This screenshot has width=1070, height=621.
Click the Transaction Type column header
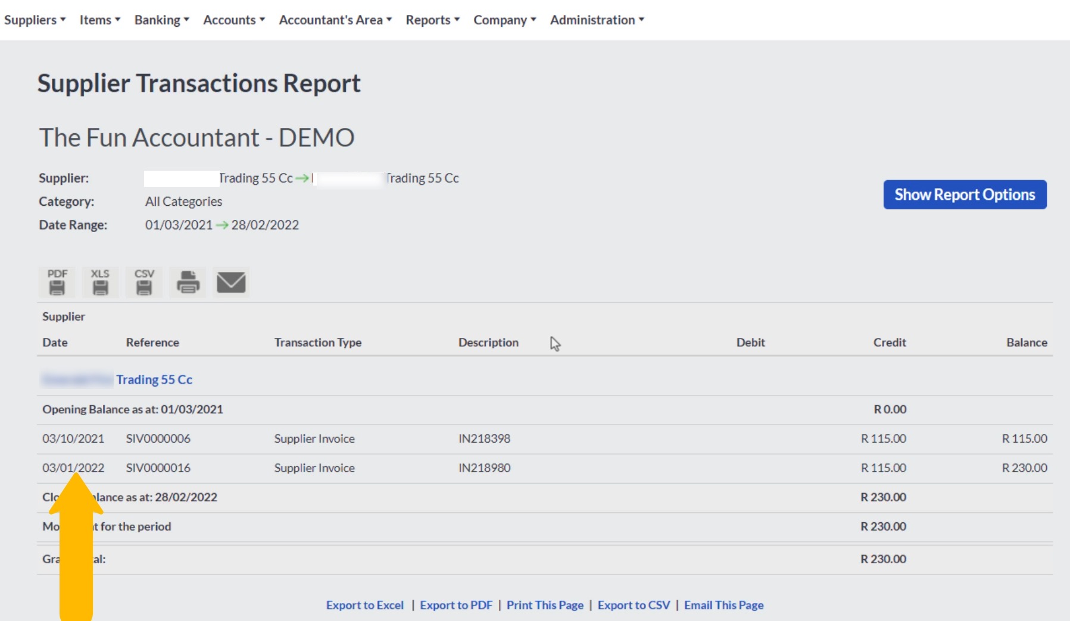tap(318, 342)
